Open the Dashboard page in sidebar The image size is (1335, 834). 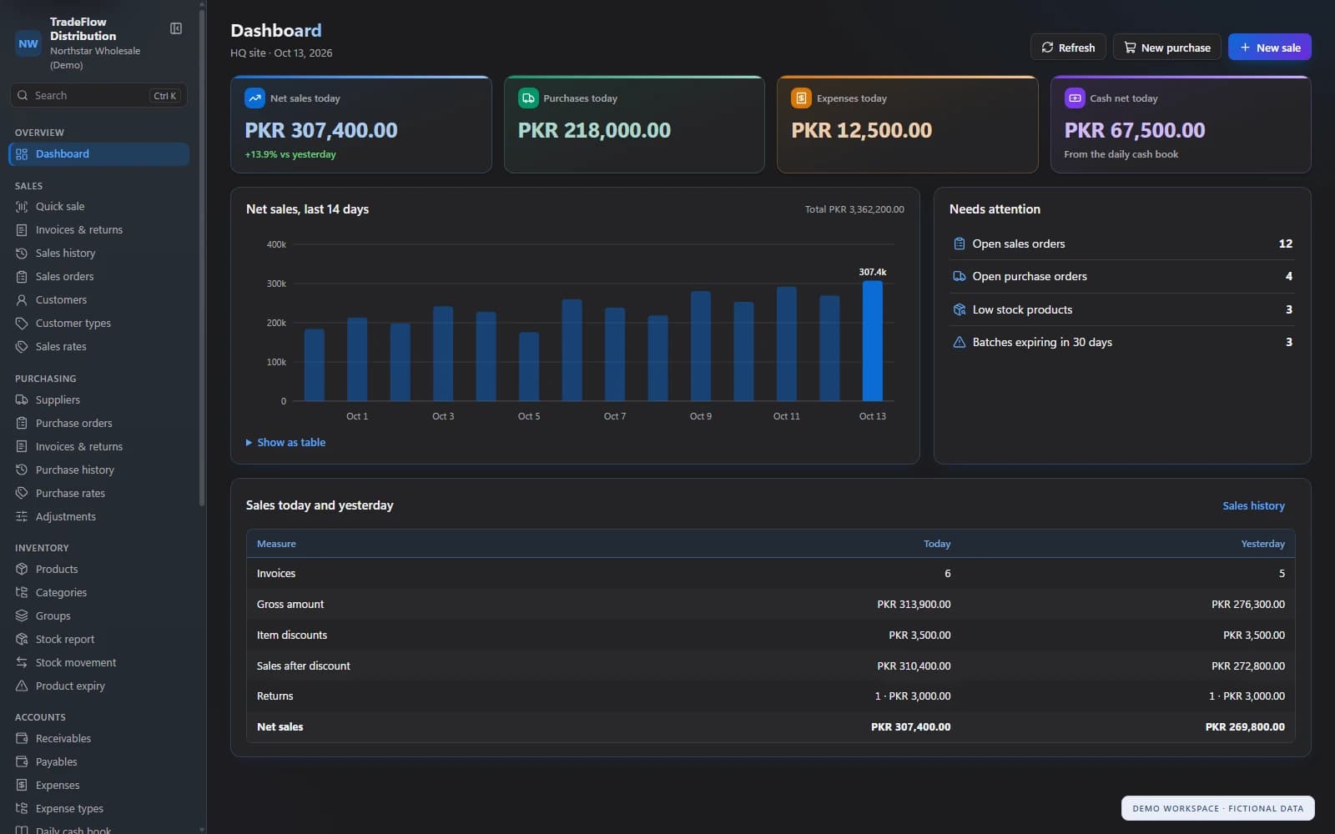[98, 154]
